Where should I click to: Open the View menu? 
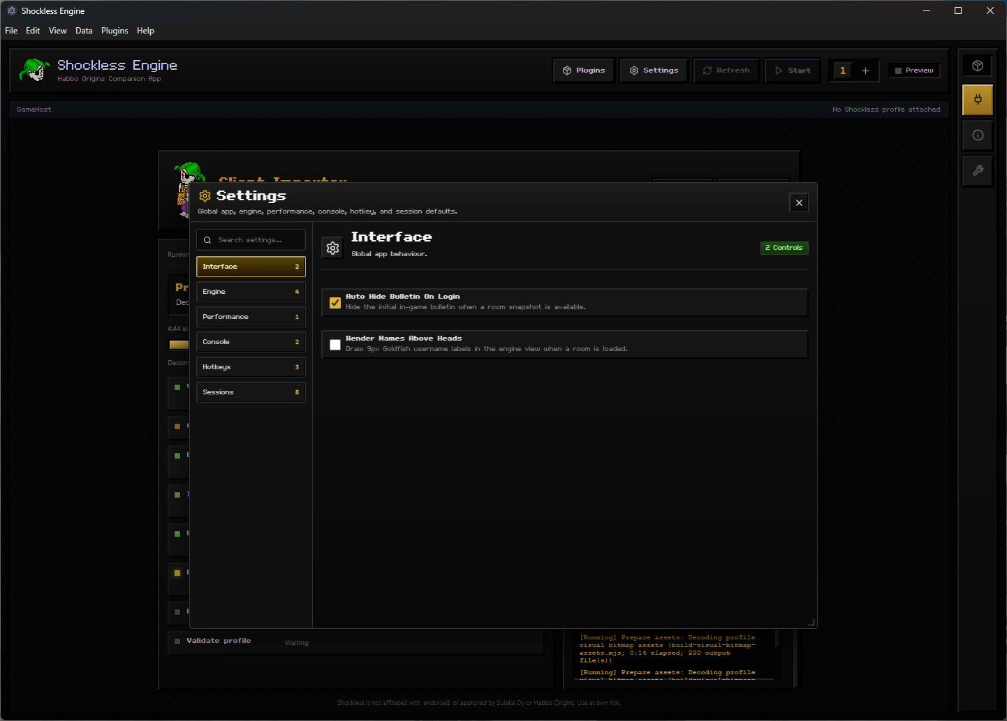(x=58, y=31)
